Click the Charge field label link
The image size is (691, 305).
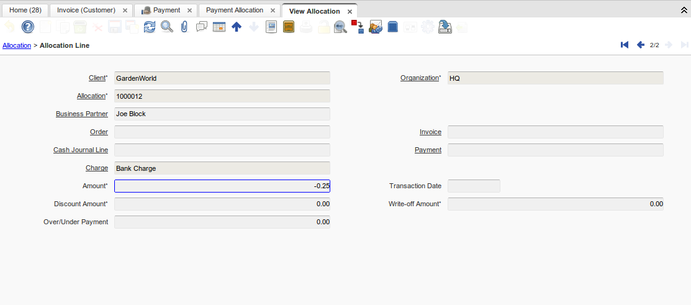[x=97, y=168]
